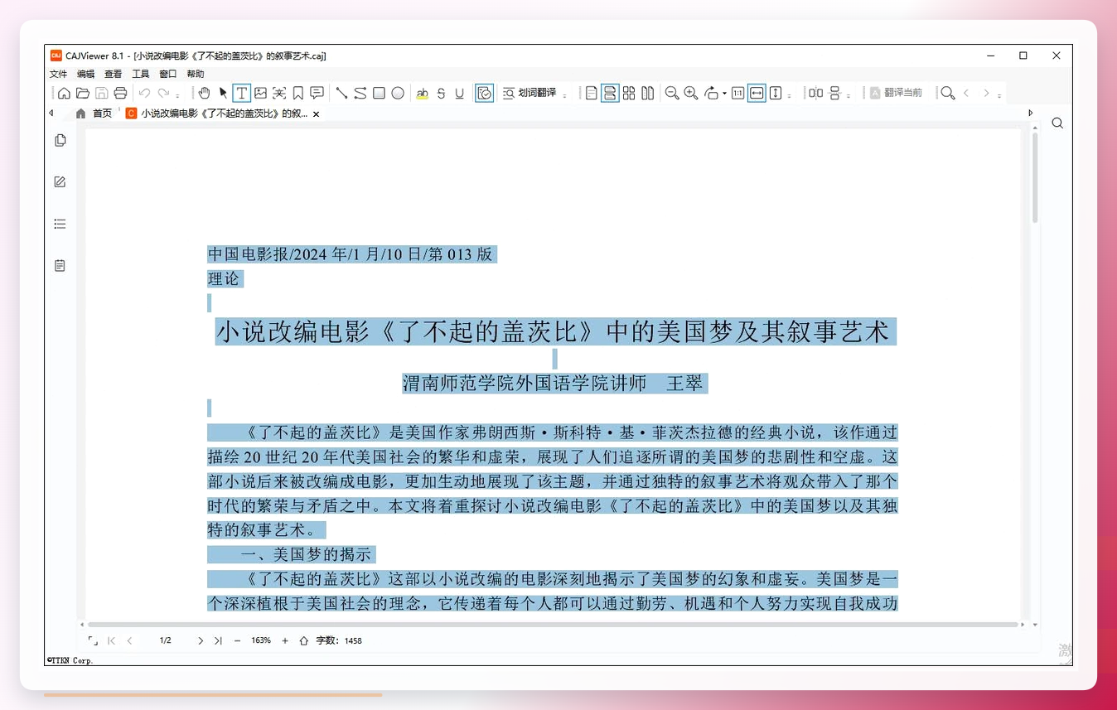Image resolution: width=1117 pixels, height=710 pixels.
Task: Expand the 163% zoom level selector
Action: [261, 640]
